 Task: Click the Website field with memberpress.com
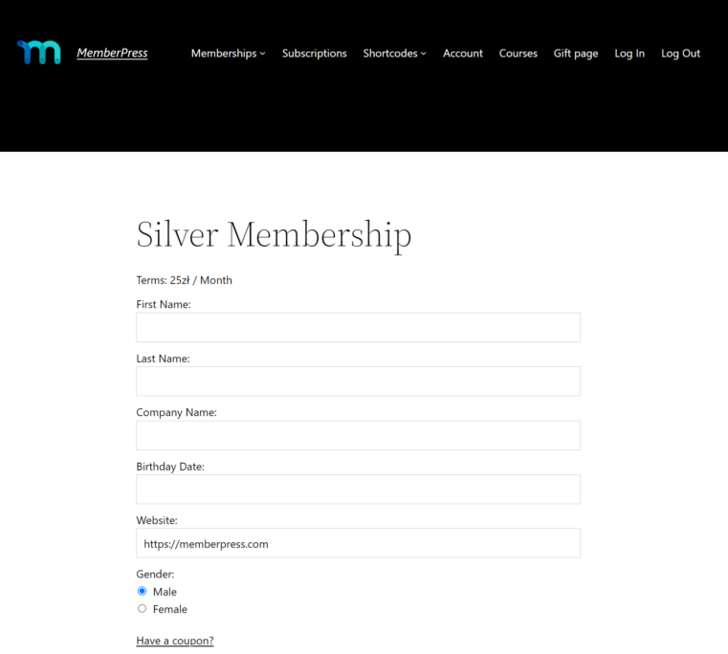[358, 543]
